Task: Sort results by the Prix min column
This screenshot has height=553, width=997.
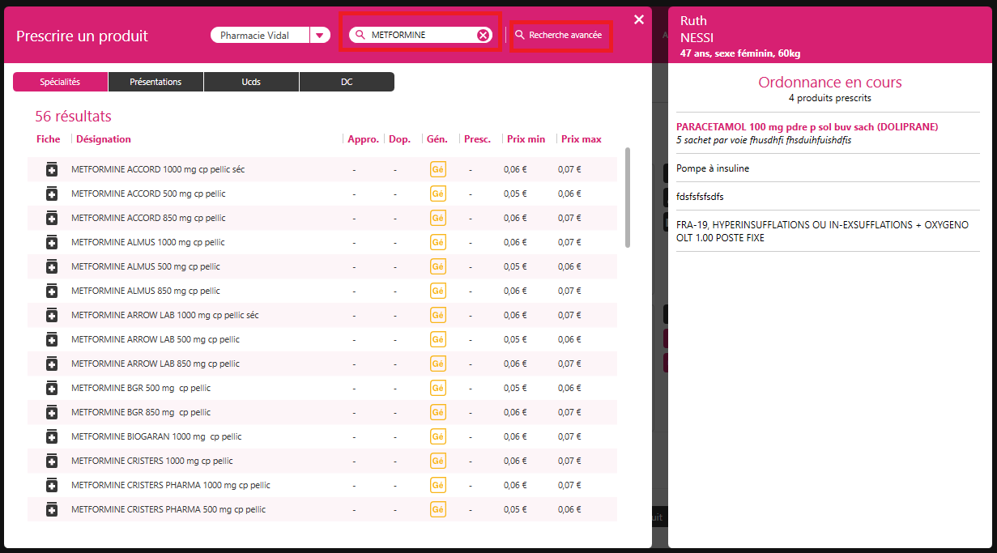Action: [x=526, y=139]
